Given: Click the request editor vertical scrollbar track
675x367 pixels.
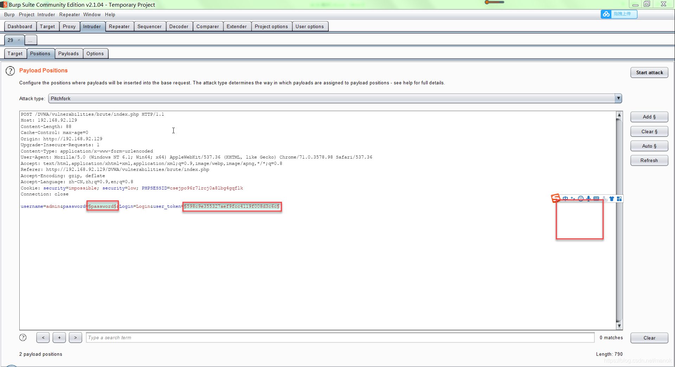Looking at the screenshot, I should point(619,220).
